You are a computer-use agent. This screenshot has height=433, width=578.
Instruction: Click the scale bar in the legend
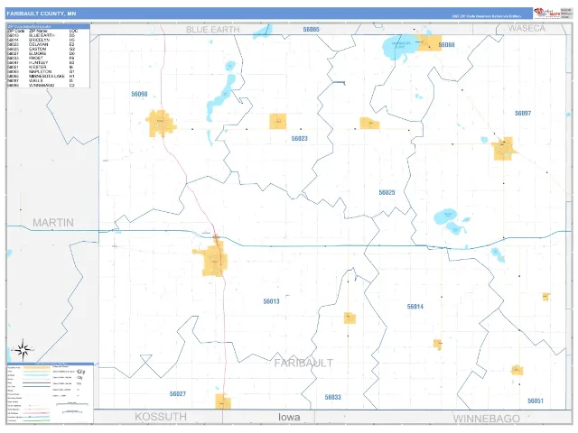tap(72, 404)
